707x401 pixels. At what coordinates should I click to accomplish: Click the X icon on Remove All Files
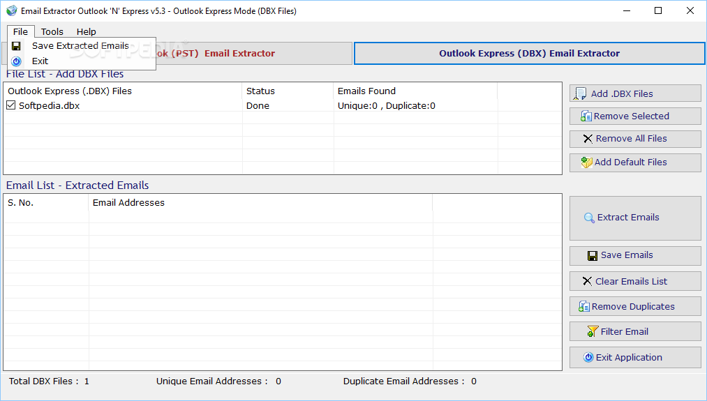click(x=588, y=139)
